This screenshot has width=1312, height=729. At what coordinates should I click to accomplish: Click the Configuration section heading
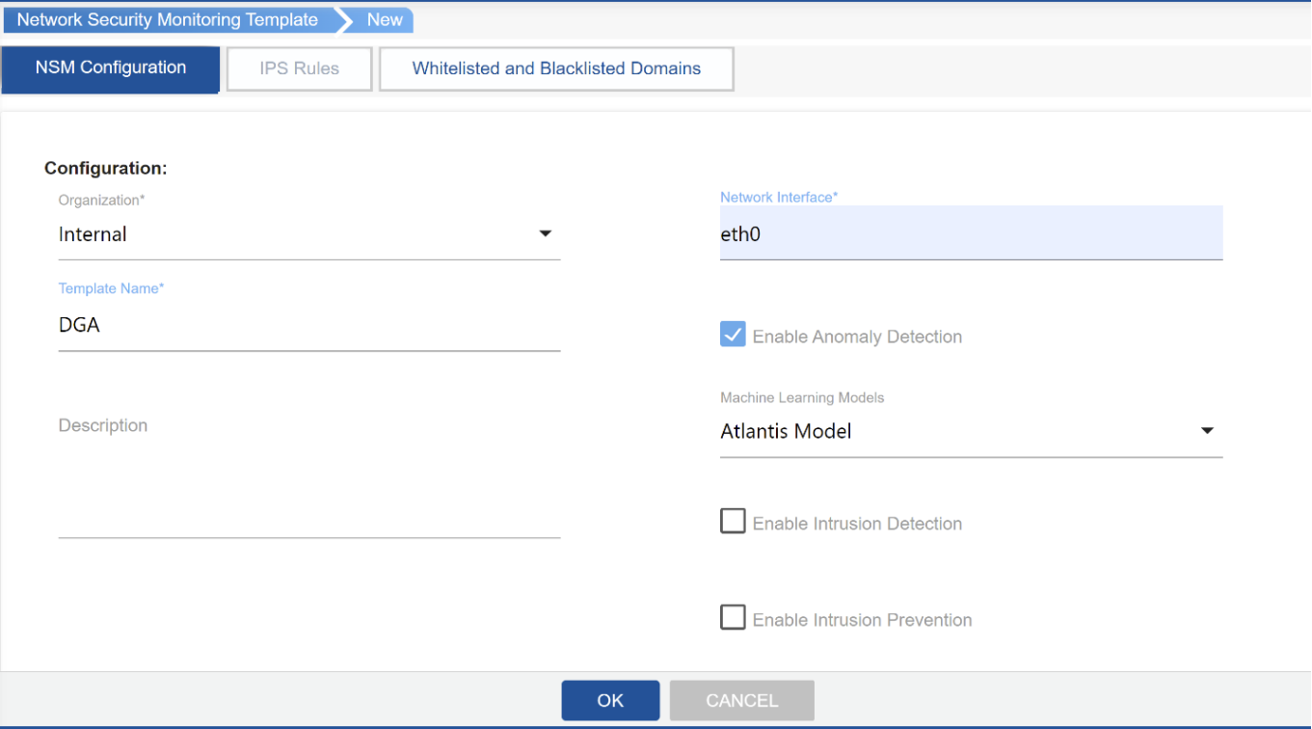[106, 167]
